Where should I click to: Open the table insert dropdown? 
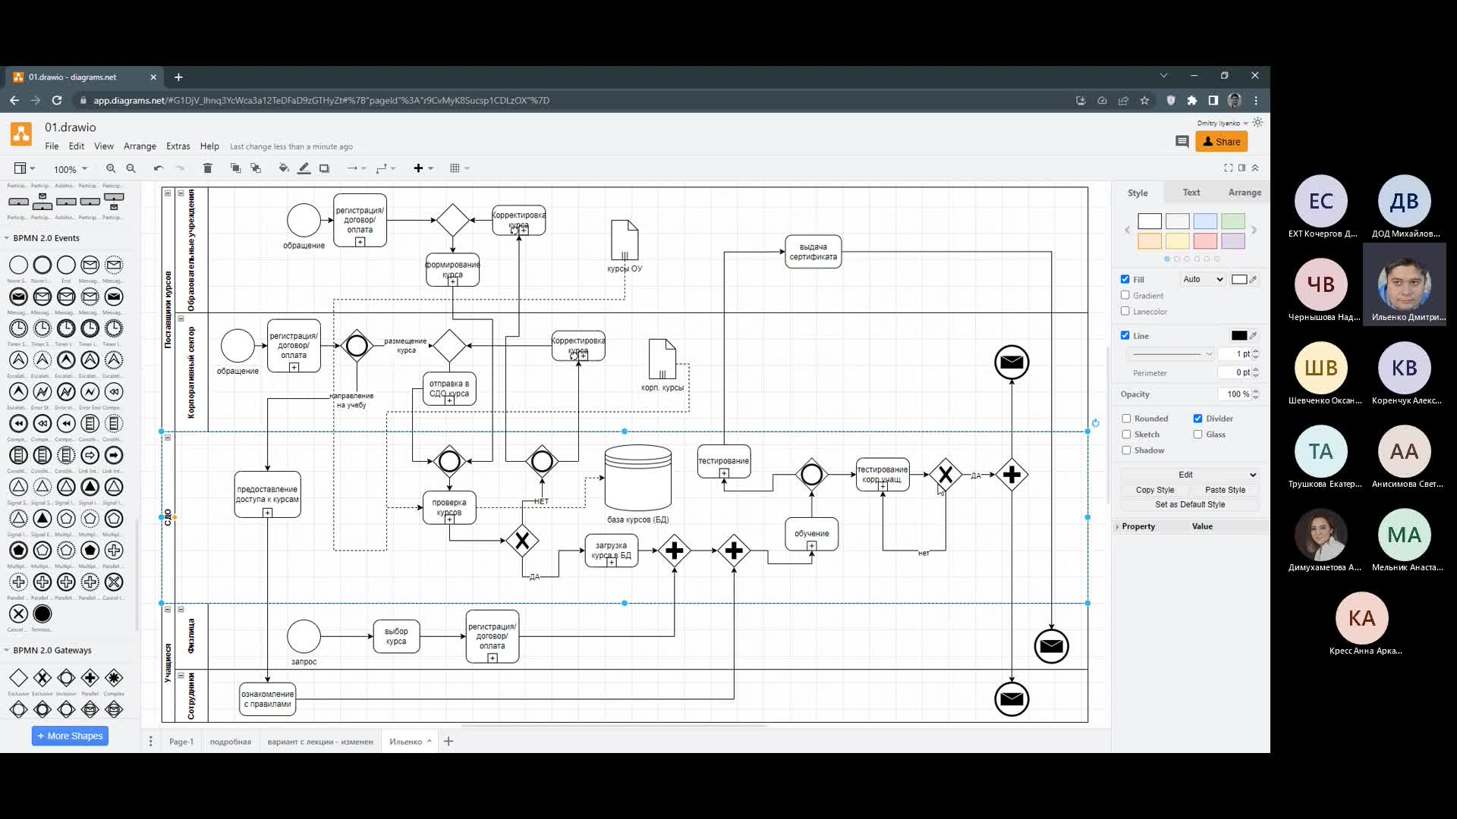tap(460, 168)
